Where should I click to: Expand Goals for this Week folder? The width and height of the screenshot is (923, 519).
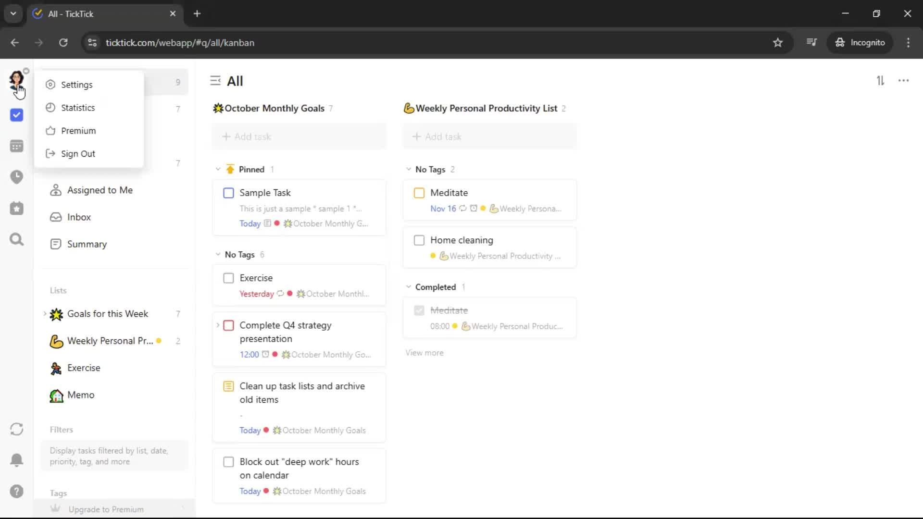click(45, 314)
